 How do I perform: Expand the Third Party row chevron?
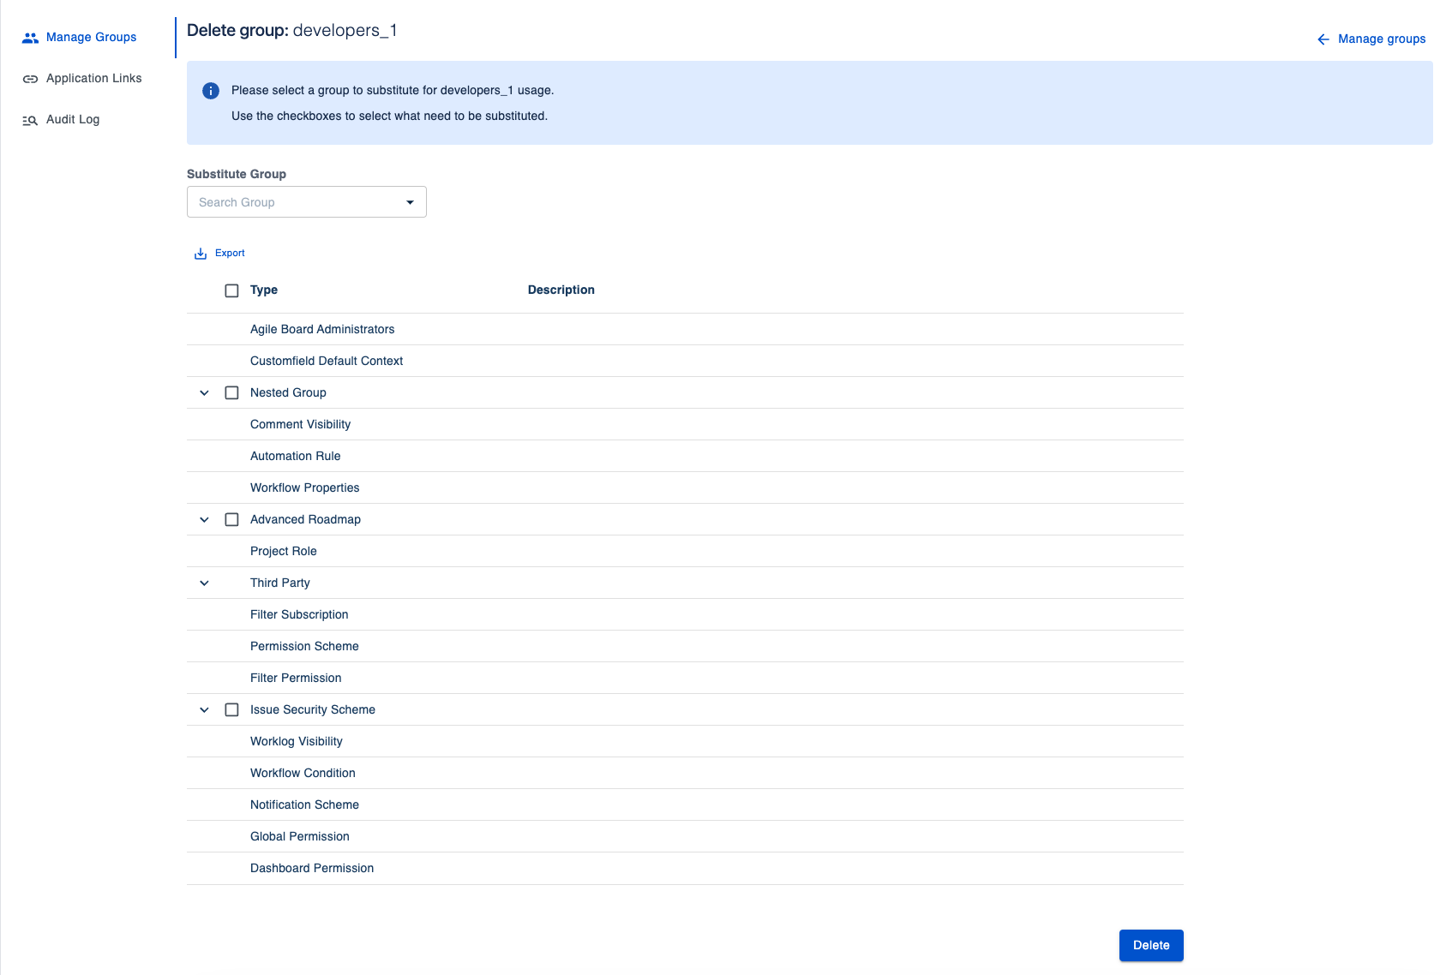click(x=204, y=583)
